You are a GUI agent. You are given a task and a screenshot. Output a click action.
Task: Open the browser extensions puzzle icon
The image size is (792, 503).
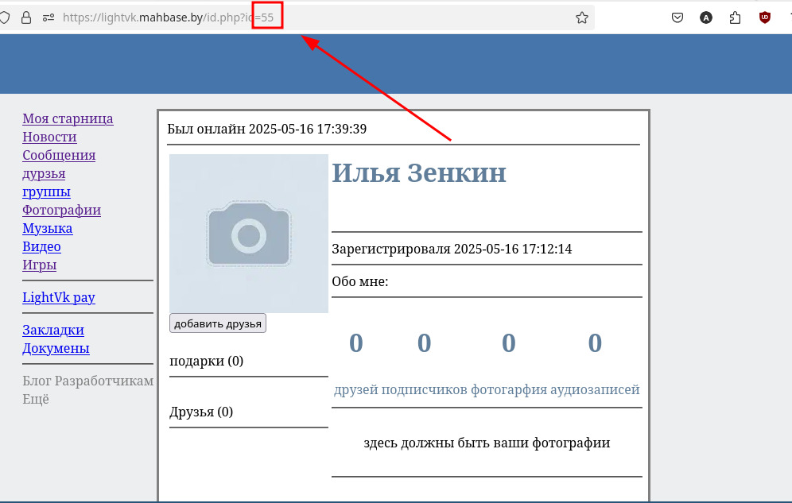coord(735,17)
